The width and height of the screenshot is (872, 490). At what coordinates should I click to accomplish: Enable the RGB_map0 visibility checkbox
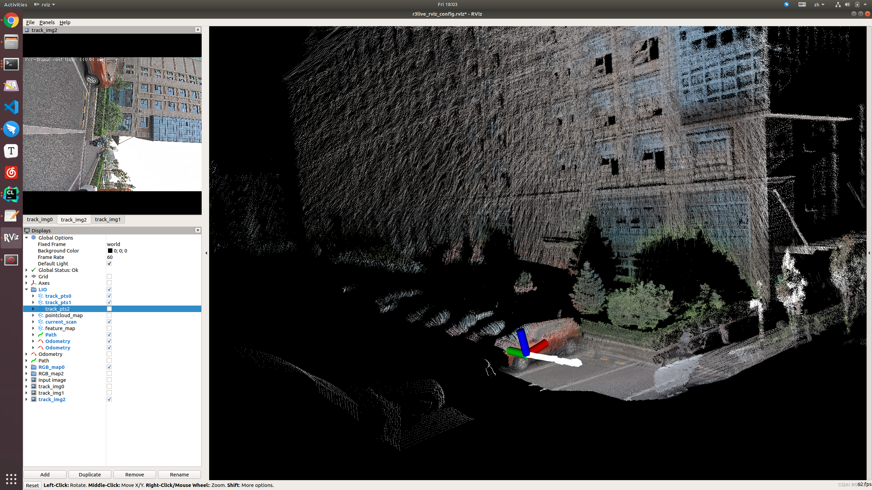pos(108,367)
